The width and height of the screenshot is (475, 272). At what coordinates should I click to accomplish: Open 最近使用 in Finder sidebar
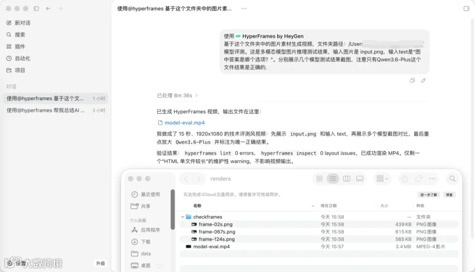point(146,194)
